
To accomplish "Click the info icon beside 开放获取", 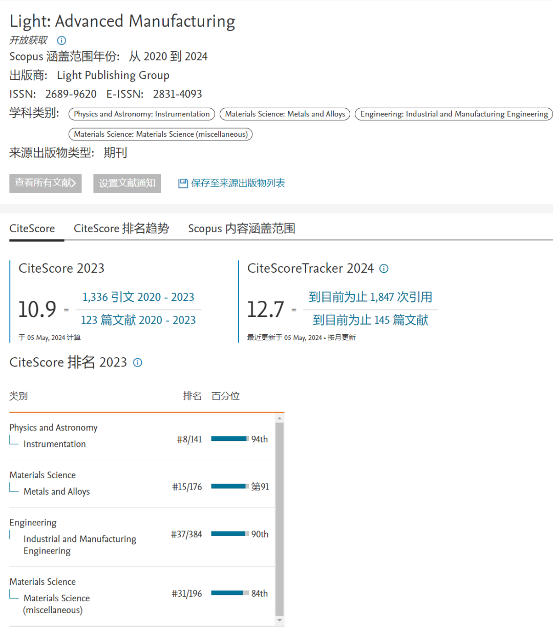I will tap(61, 40).
